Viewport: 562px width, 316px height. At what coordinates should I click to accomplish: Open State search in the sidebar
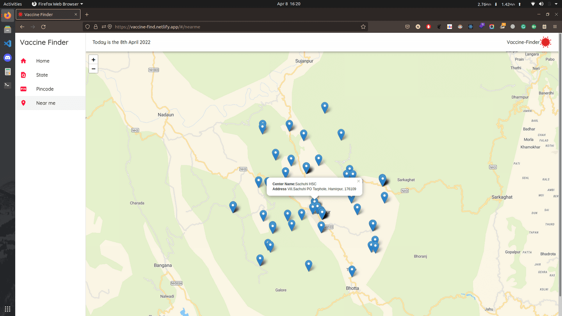50,75
